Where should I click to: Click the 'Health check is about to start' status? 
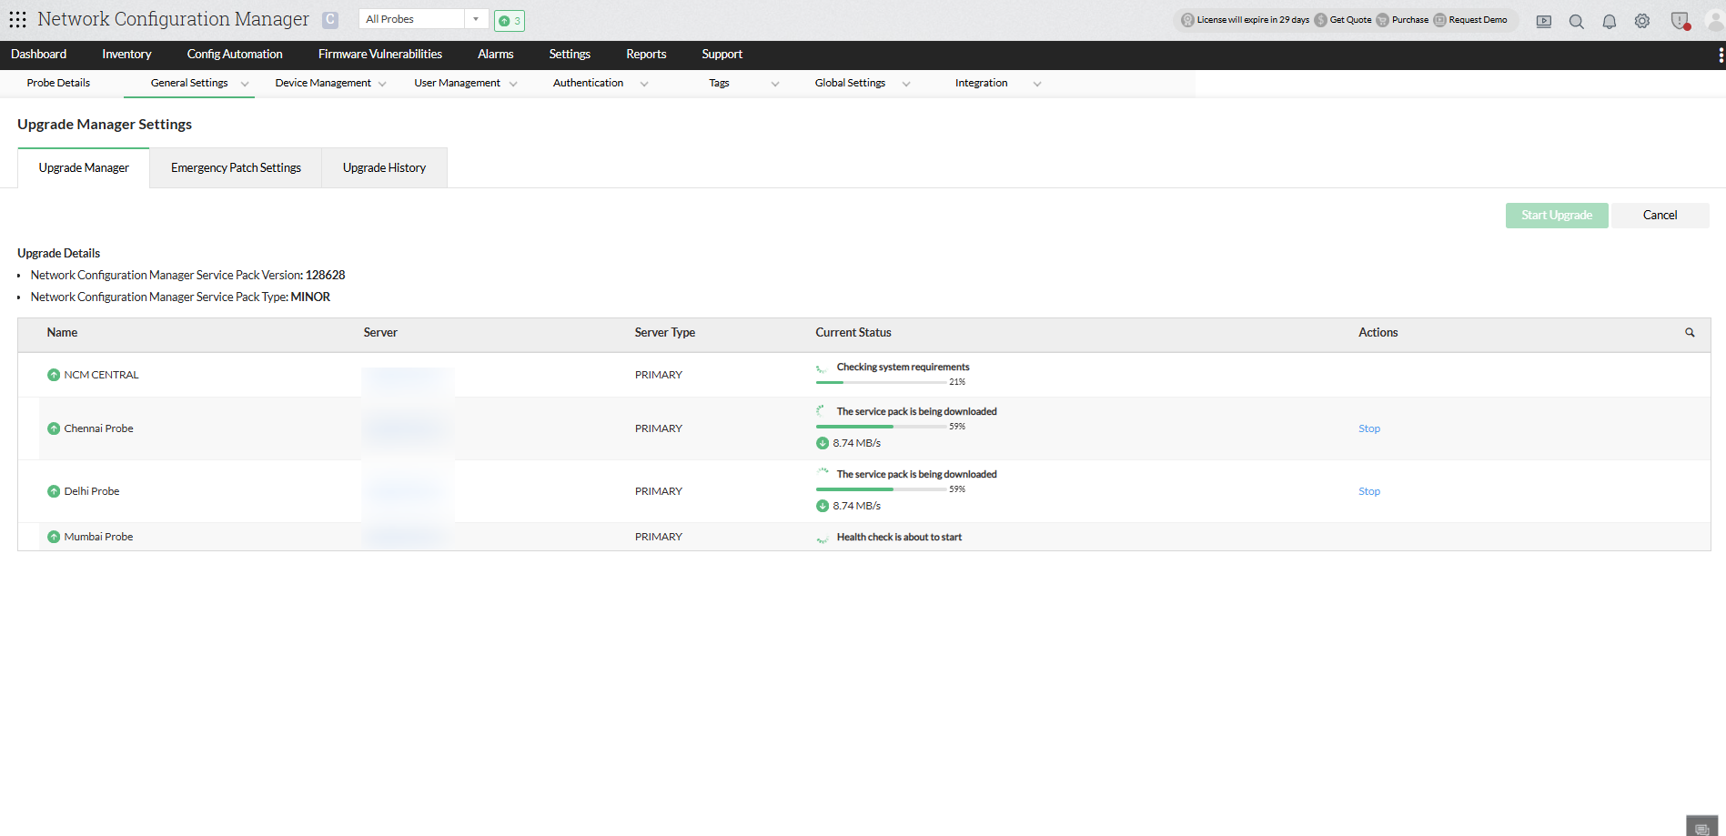click(899, 538)
